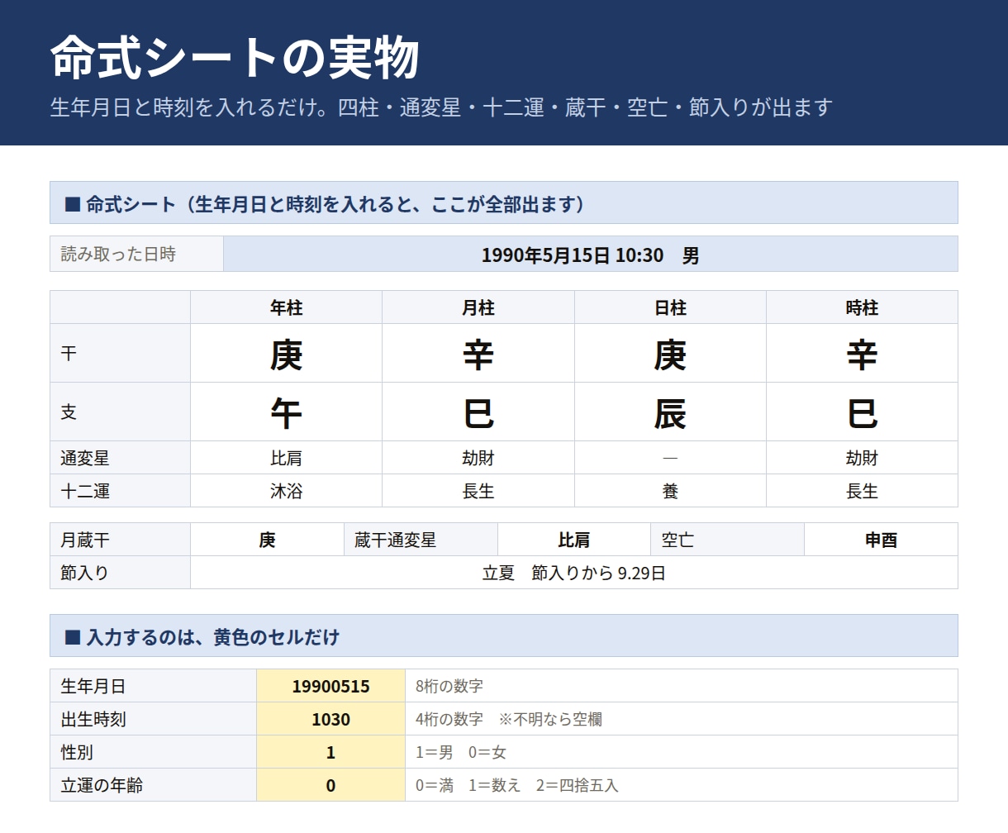Viewport: 1008px width, 833px height.
Task: Click the hint 4桁の数字 ※不明なら空欄
Action: pos(509,719)
